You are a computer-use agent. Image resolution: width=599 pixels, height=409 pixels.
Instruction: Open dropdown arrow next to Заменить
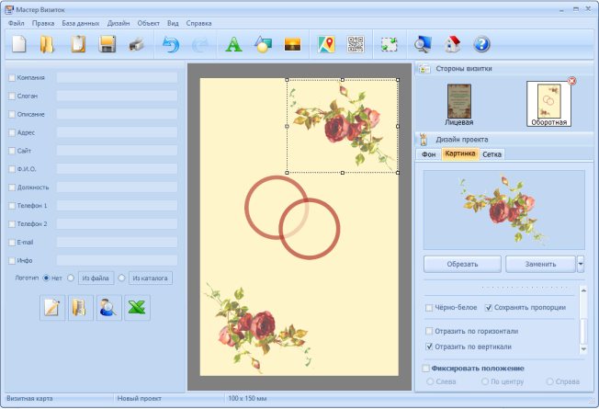pos(581,264)
